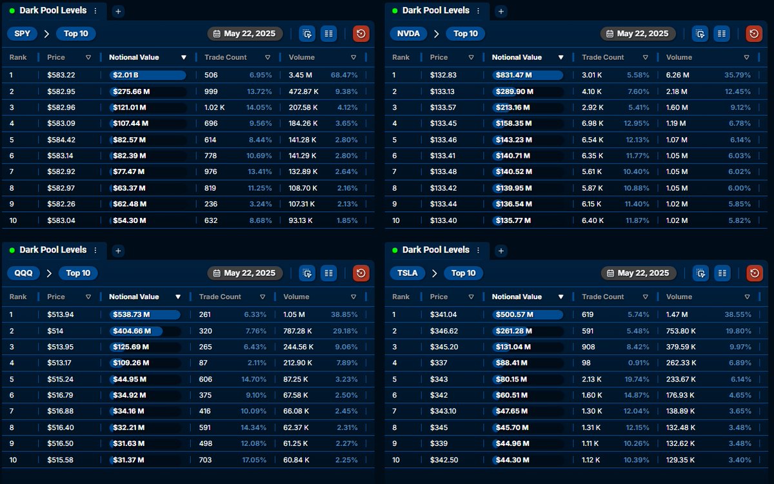The image size is (774, 484).
Task: Click the chevron arrow after the QQQ pill
Action: tap(49, 273)
